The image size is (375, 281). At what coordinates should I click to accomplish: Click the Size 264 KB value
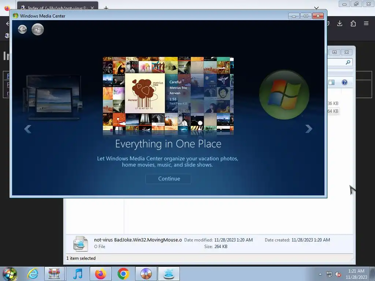[x=221, y=247]
